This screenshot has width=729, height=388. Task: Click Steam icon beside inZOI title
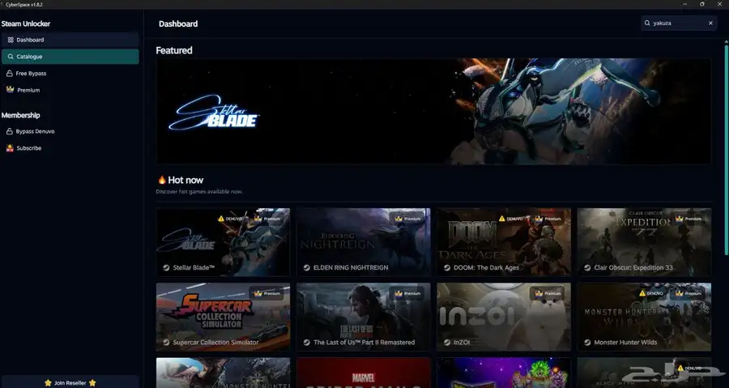[x=447, y=343]
